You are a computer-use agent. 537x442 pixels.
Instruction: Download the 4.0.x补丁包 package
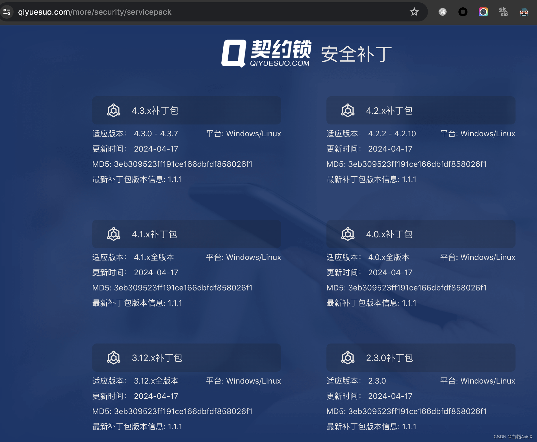[421, 234]
